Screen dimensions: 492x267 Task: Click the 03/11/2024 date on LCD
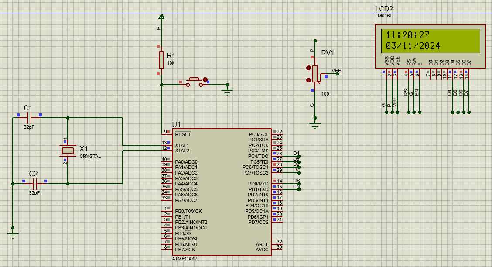pyautogui.click(x=413, y=46)
